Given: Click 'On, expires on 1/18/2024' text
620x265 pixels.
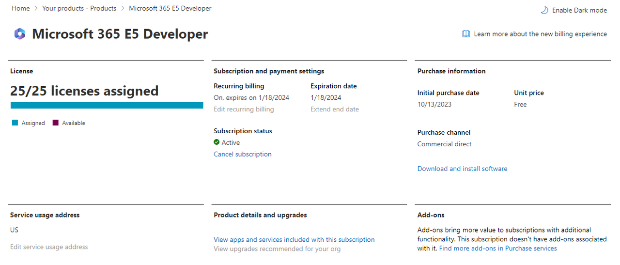Looking at the screenshot, I should click(251, 98).
